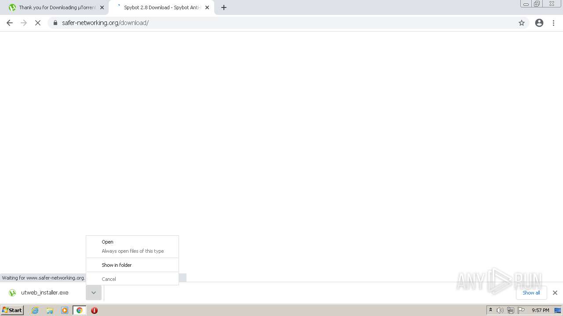Close the uTorrent download tab
This screenshot has height=316, width=563.
[x=102, y=7]
